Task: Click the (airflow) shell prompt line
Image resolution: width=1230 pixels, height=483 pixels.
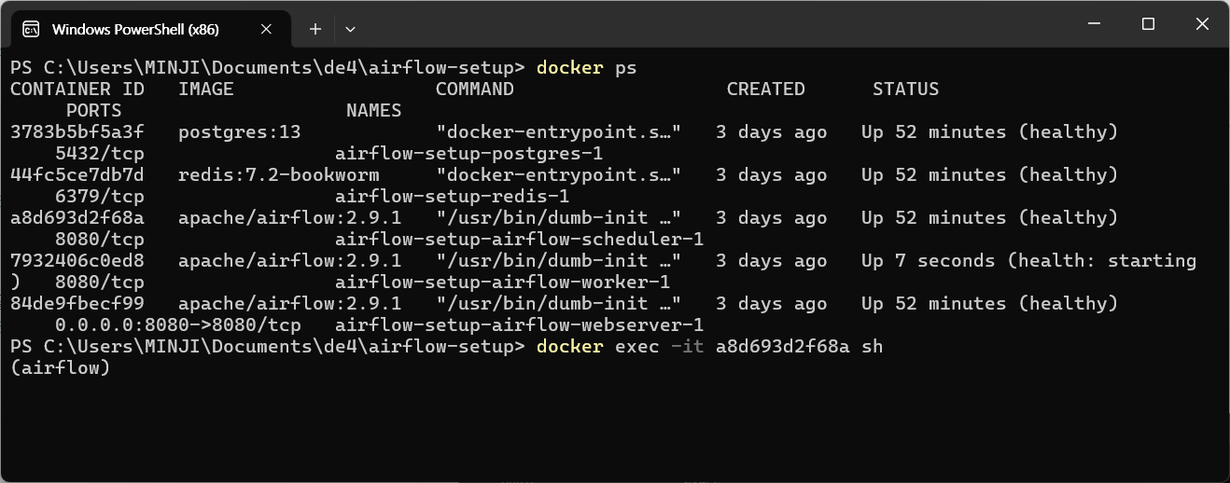Action: (x=61, y=367)
